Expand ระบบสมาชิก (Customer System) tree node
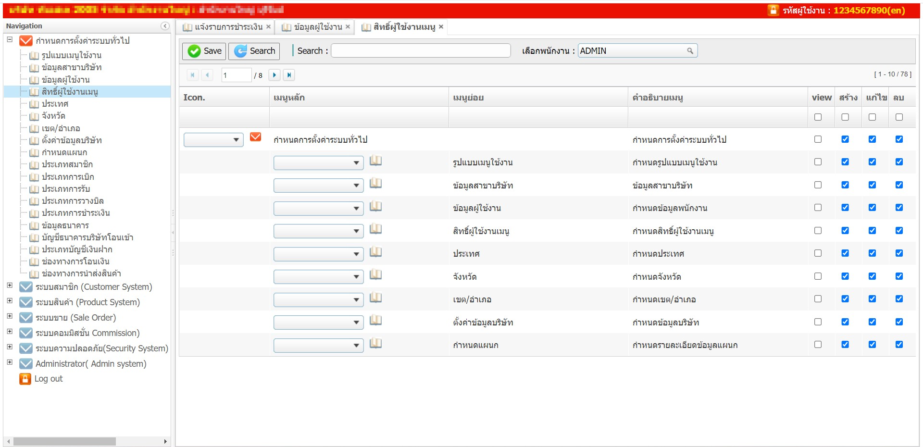Viewport: 923px width, 447px height. click(10, 286)
